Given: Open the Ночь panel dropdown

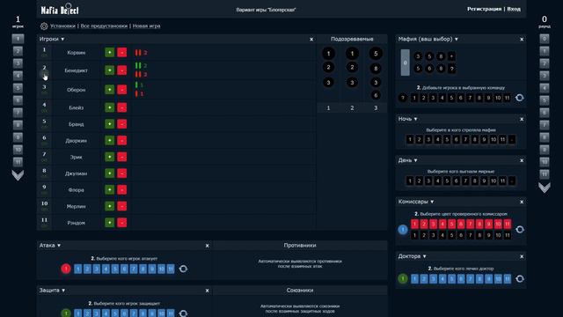Looking at the screenshot, I should 416,119.
